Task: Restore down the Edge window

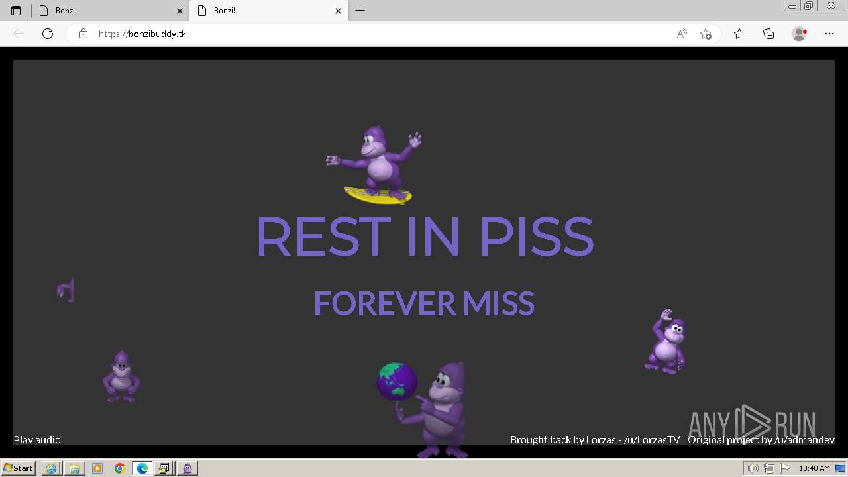Action: point(809,6)
